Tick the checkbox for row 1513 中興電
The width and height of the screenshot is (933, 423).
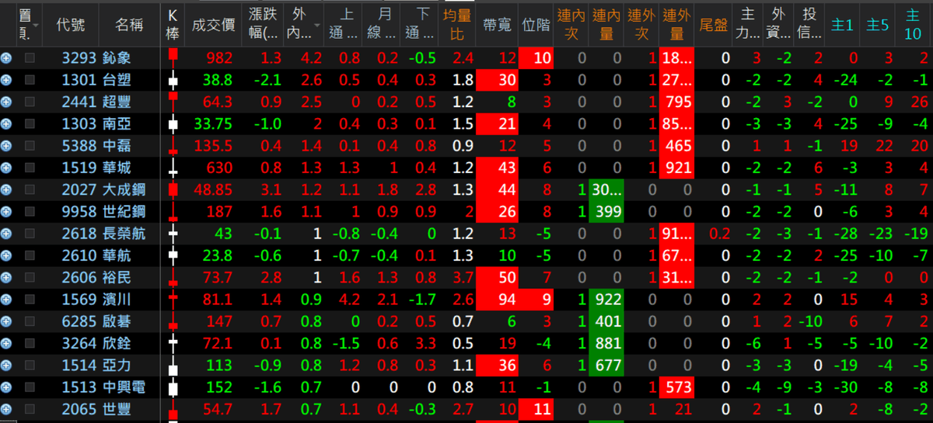30,387
